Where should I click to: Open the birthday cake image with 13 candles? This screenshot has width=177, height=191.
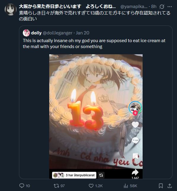pyautogui.click(x=96, y=117)
